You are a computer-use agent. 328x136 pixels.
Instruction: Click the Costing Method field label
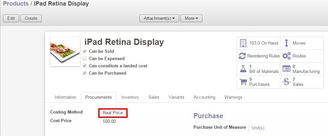(66, 112)
